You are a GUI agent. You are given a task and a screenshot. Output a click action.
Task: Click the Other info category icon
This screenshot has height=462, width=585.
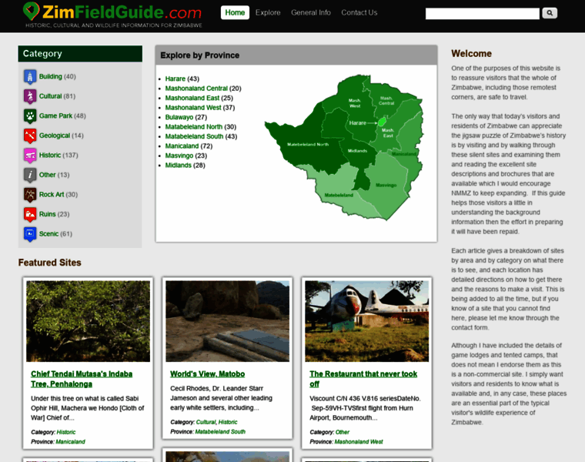point(30,175)
